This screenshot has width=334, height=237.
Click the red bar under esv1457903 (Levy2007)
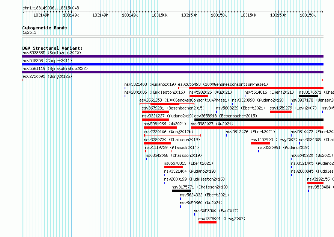260,143
